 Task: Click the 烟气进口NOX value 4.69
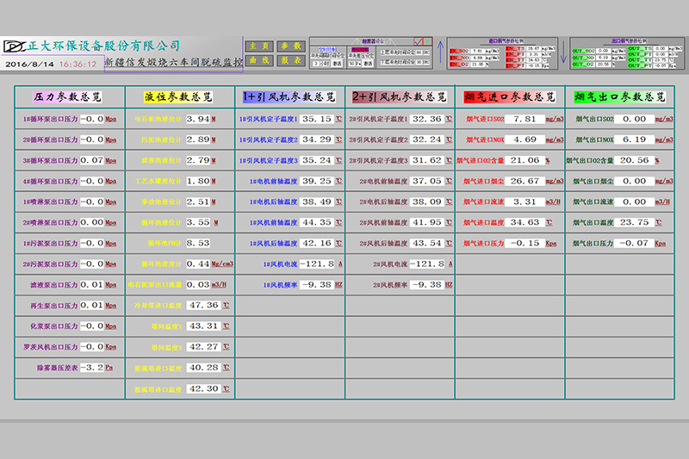(x=525, y=140)
